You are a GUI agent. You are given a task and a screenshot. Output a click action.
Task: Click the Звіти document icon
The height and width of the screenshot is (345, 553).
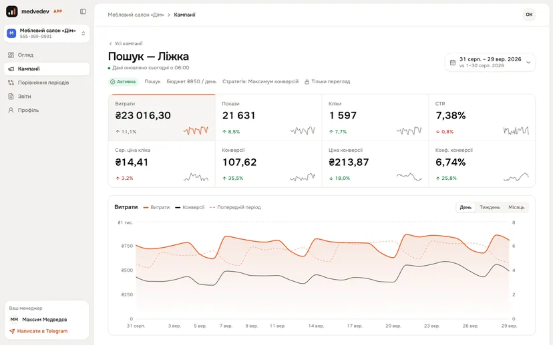pos(11,97)
